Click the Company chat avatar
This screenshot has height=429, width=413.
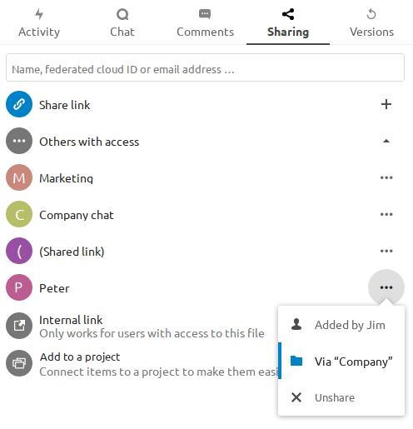point(19,214)
